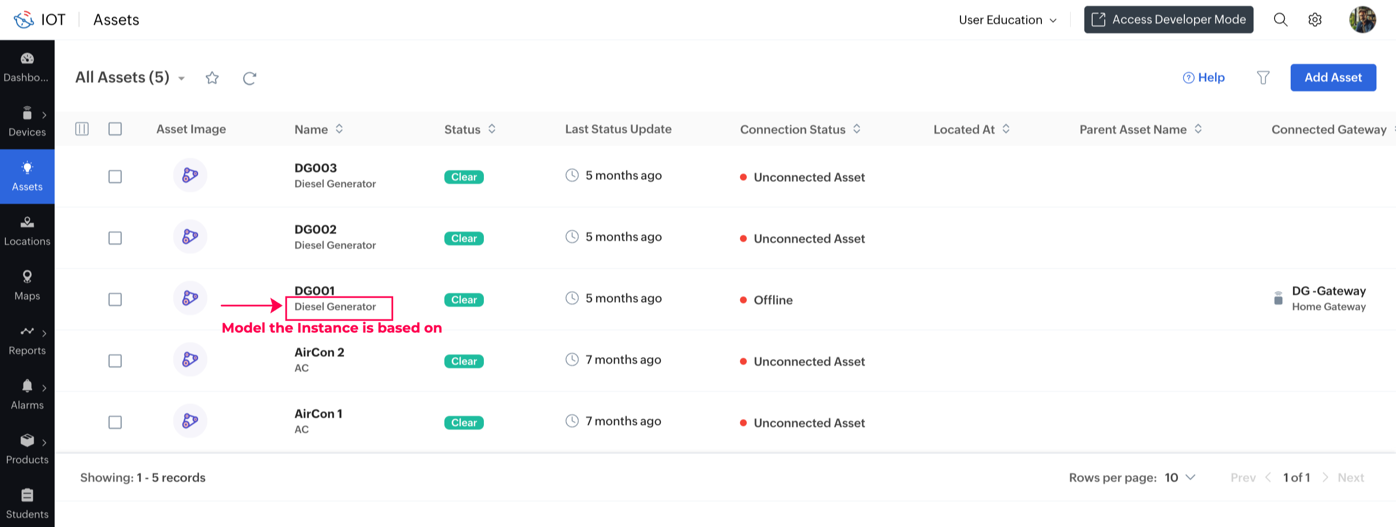Viewport: 1396px width, 527px height.
Task: Expand the All Assets view dropdown
Action: coord(181,78)
